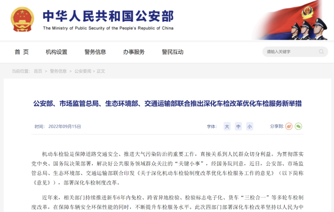Click the national emblem logo
This screenshot has width=334, height=212.
tap(22, 19)
